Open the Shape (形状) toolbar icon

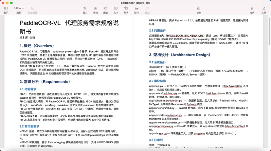click(x=126, y=8)
